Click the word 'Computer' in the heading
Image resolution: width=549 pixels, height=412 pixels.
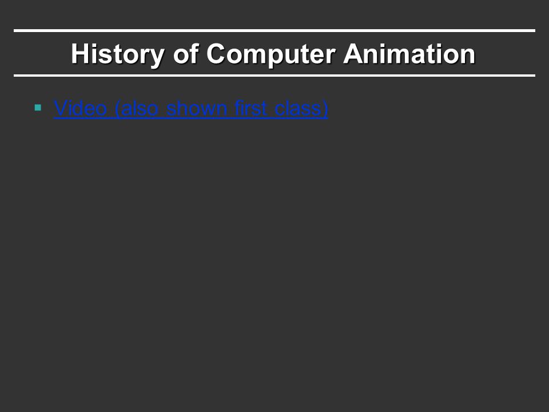270,54
